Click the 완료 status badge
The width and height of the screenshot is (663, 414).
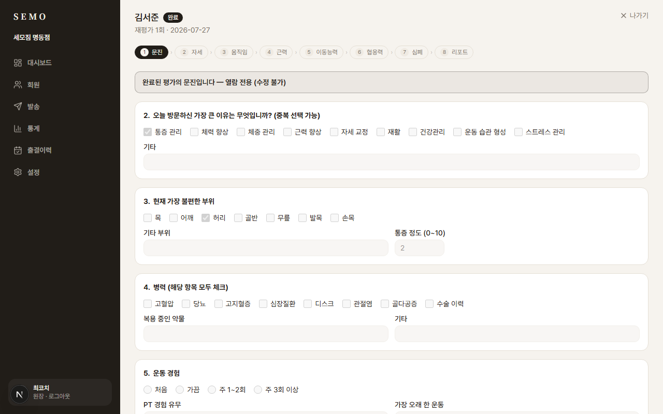[x=173, y=18]
